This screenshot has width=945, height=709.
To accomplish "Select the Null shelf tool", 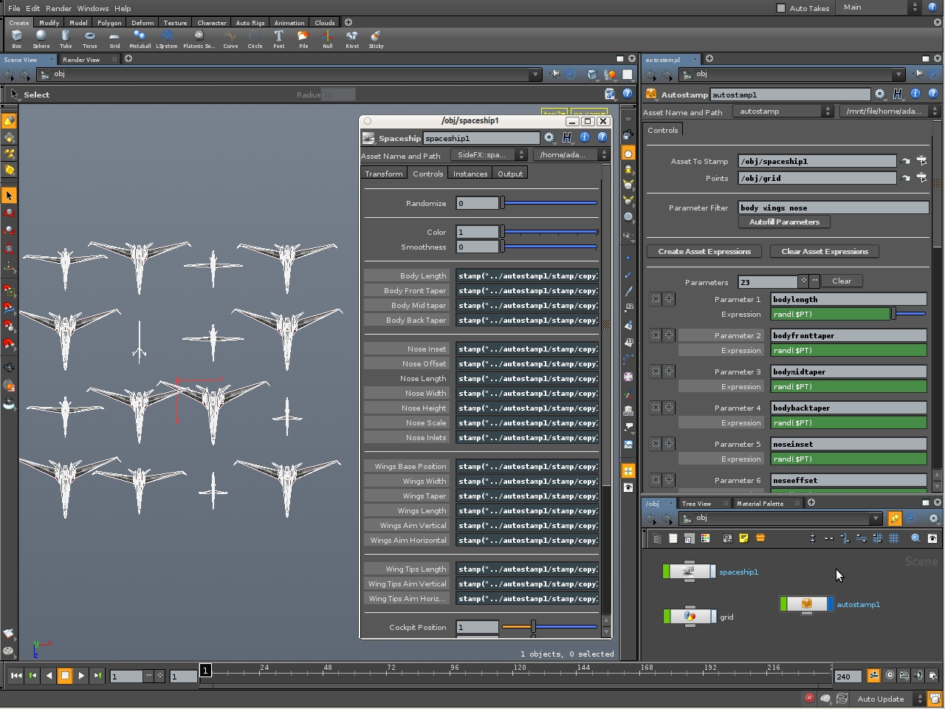I will click(328, 39).
